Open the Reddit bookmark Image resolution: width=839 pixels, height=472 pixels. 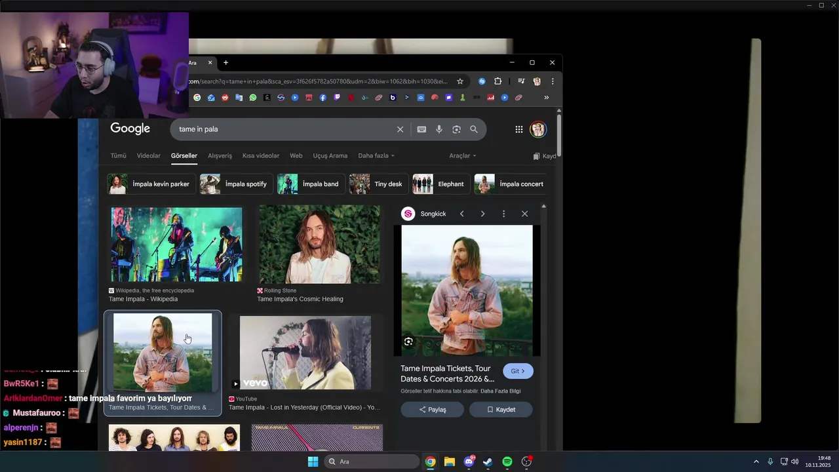pyautogui.click(x=225, y=98)
